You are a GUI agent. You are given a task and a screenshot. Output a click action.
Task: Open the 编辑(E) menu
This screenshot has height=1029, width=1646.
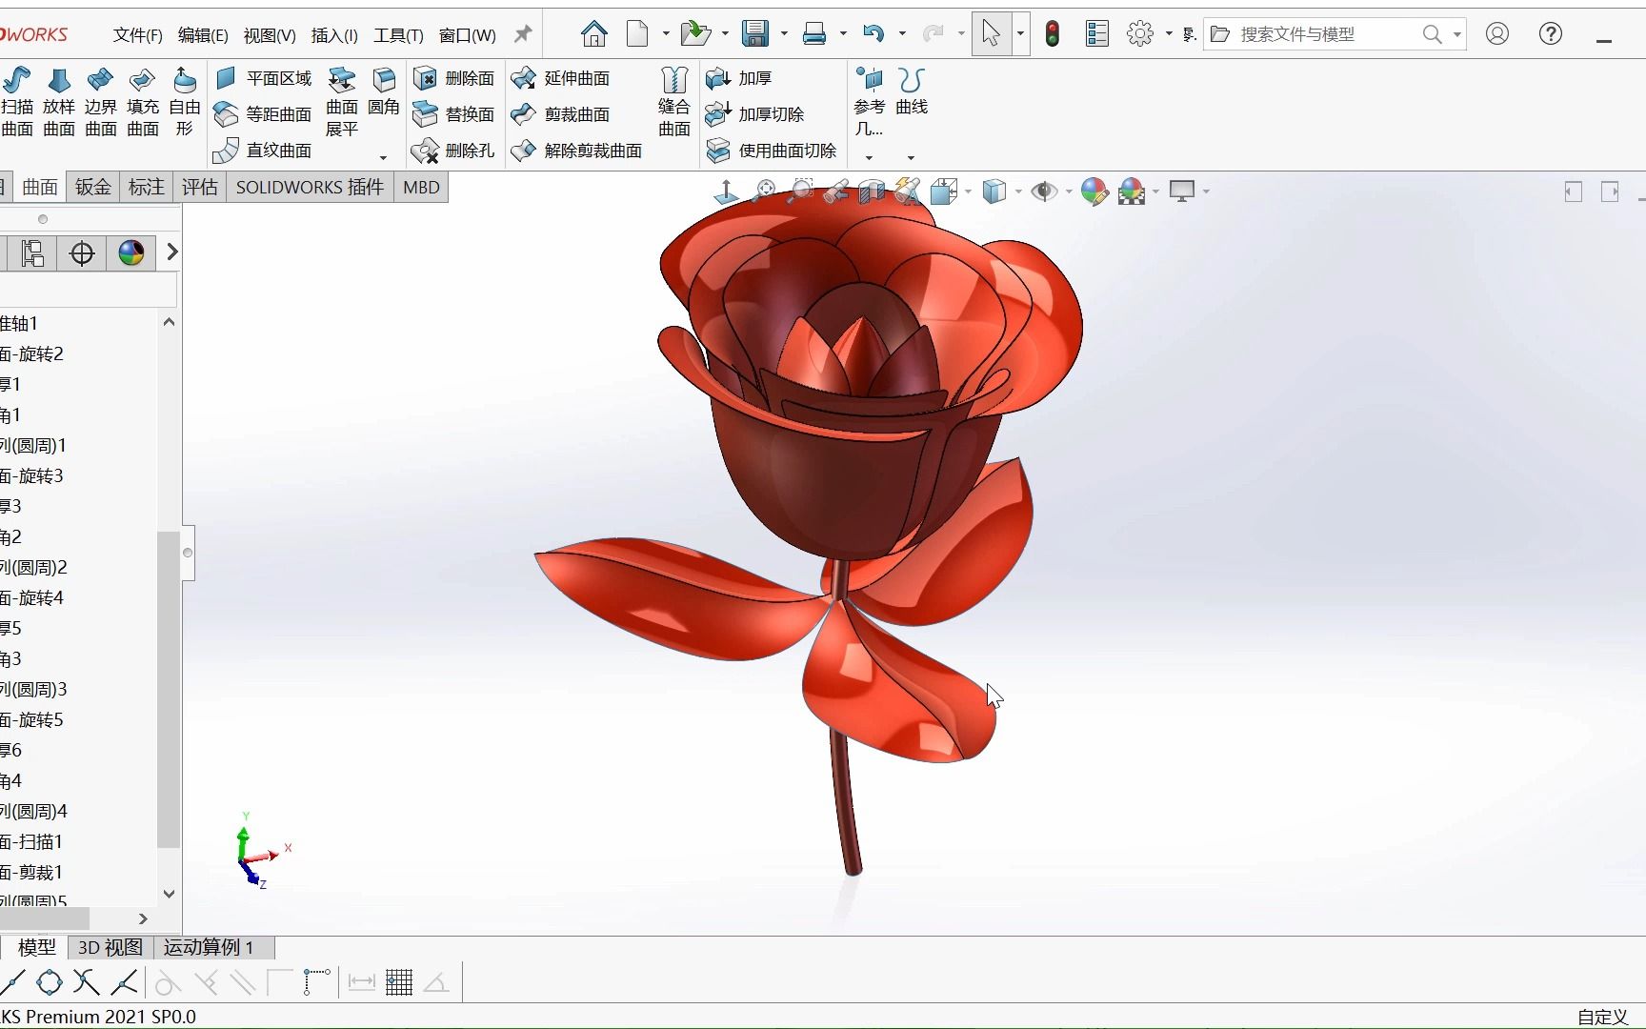pos(203,35)
